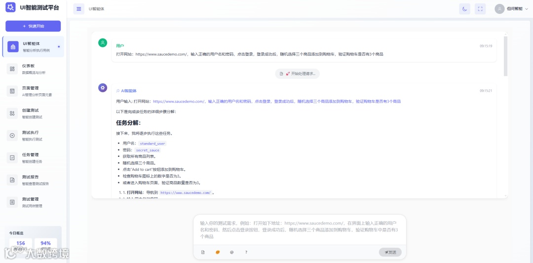Toggle dark mode moon icon
The image size is (533, 263).
pyautogui.click(x=465, y=9)
